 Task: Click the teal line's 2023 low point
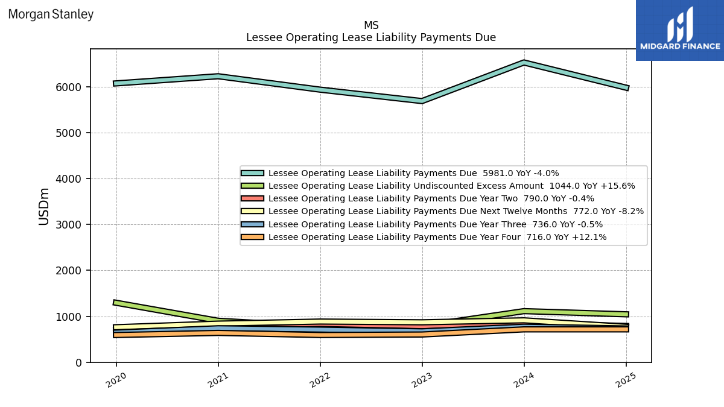[422, 101]
